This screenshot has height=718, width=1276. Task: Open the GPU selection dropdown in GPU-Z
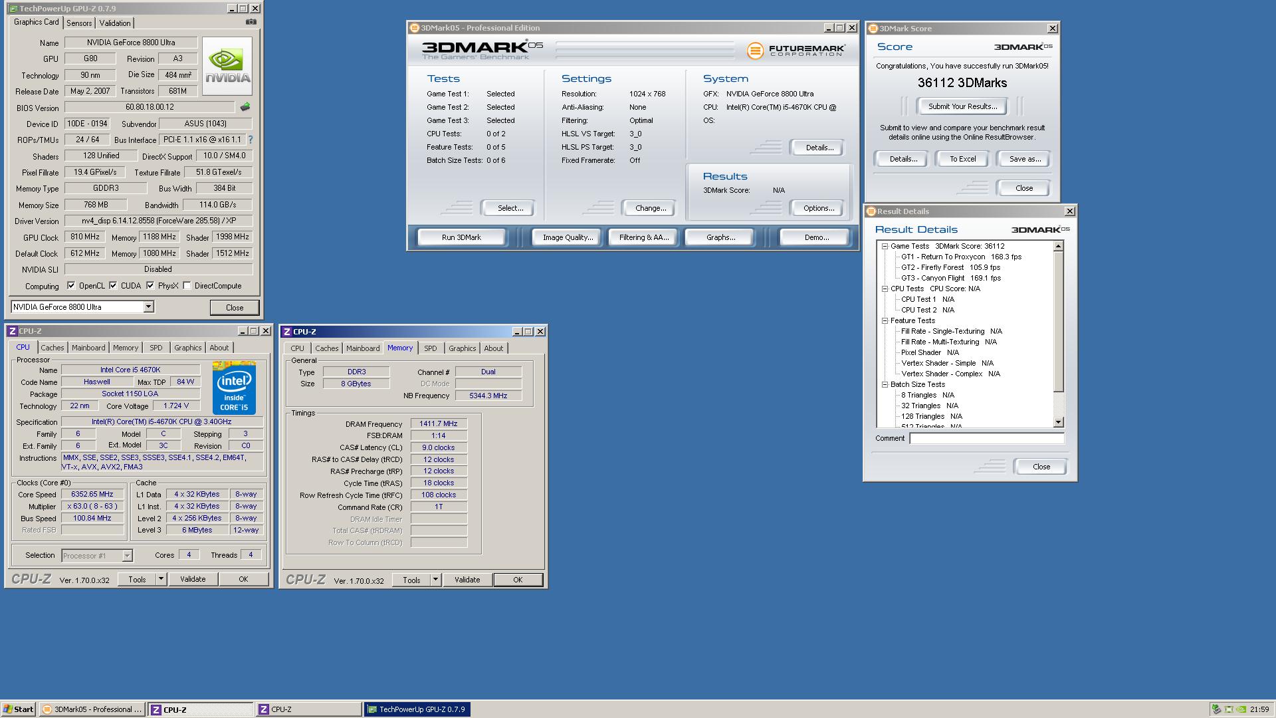pos(149,307)
